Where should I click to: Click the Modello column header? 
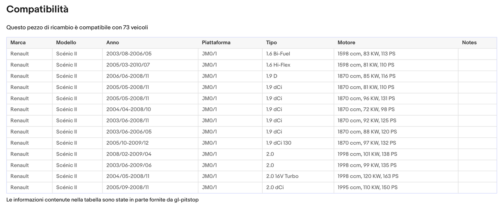pyautogui.click(x=66, y=43)
